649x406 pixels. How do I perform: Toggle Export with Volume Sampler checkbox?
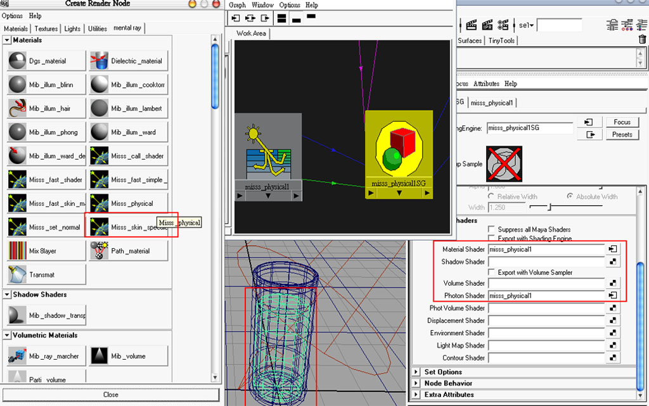pyautogui.click(x=491, y=272)
